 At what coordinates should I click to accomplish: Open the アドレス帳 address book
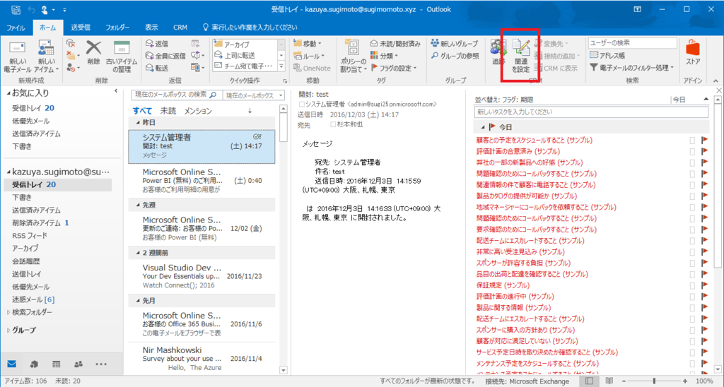point(607,55)
